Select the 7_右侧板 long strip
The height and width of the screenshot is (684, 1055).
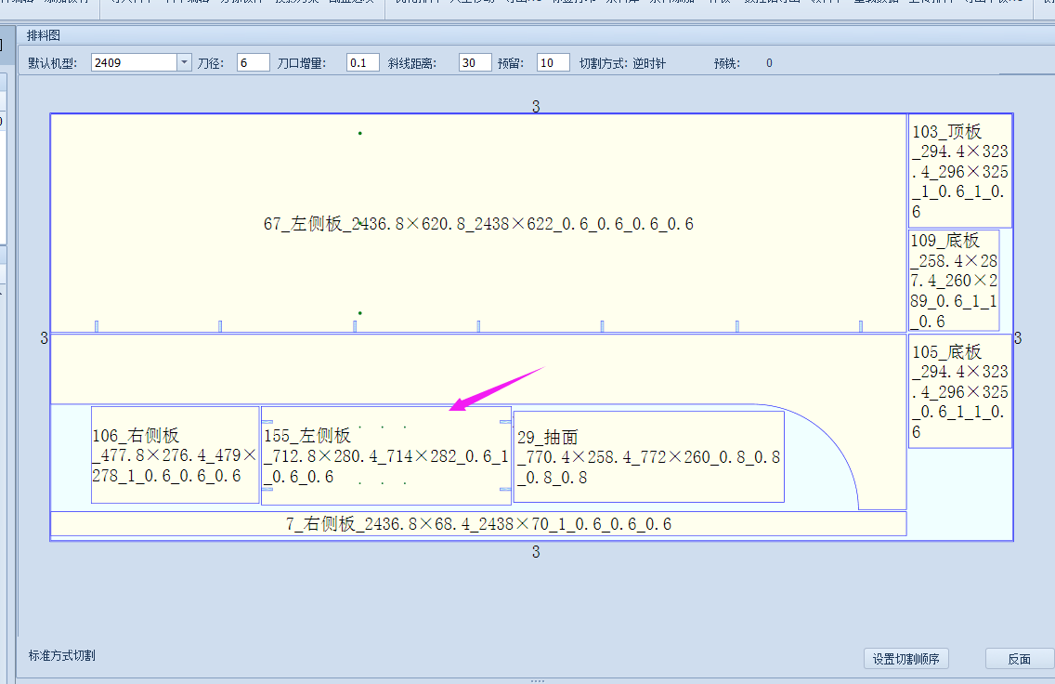pos(478,524)
